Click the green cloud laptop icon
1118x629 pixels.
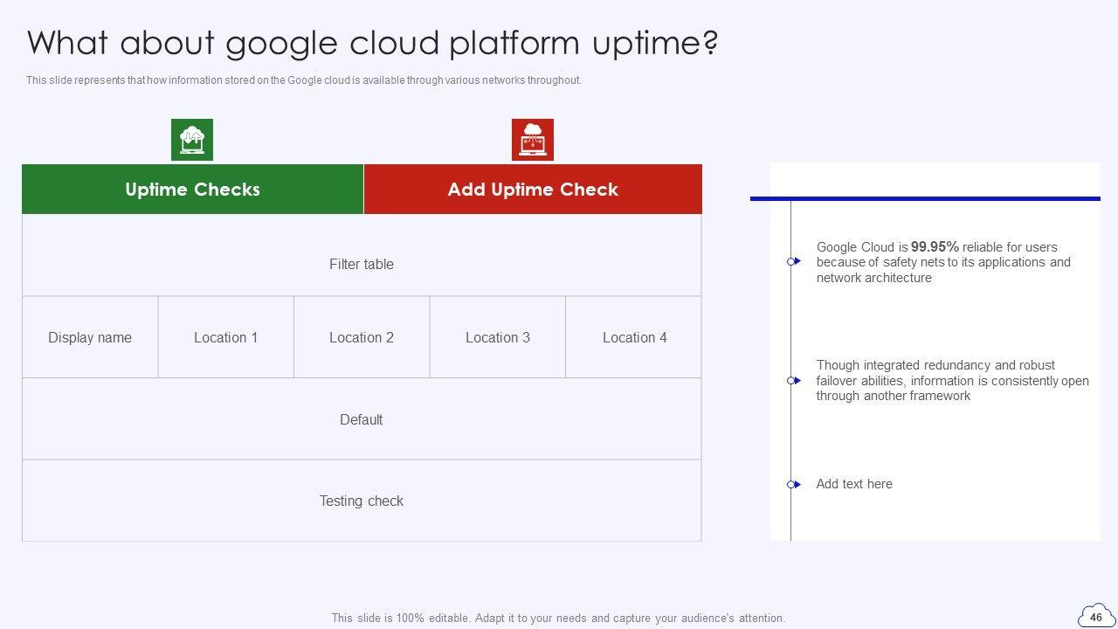(192, 140)
